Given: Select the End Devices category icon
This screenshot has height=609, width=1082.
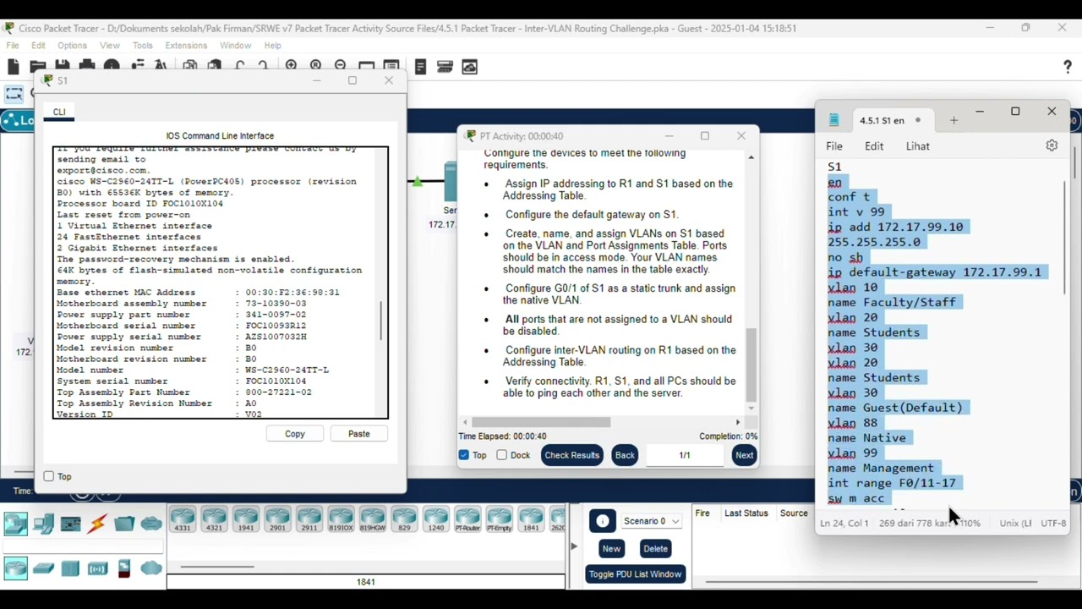Looking at the screenshot, I should pos(43,524).
